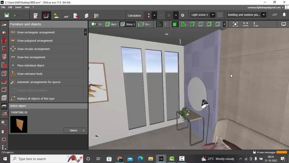Image resolution: width=289 pixels, height=163 pixels.
Task: Expand the arrow next to the axes button
Action: pyautogui.click(x=165, y=24)
